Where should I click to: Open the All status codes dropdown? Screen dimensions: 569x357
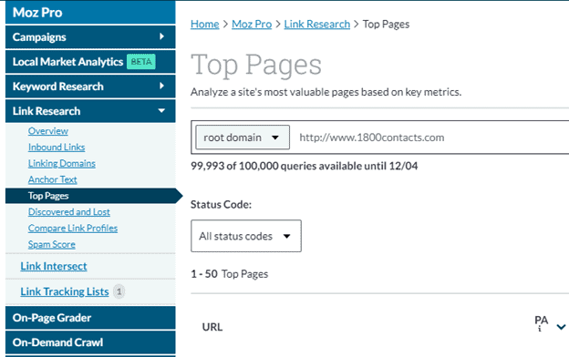tap(246, 236)
